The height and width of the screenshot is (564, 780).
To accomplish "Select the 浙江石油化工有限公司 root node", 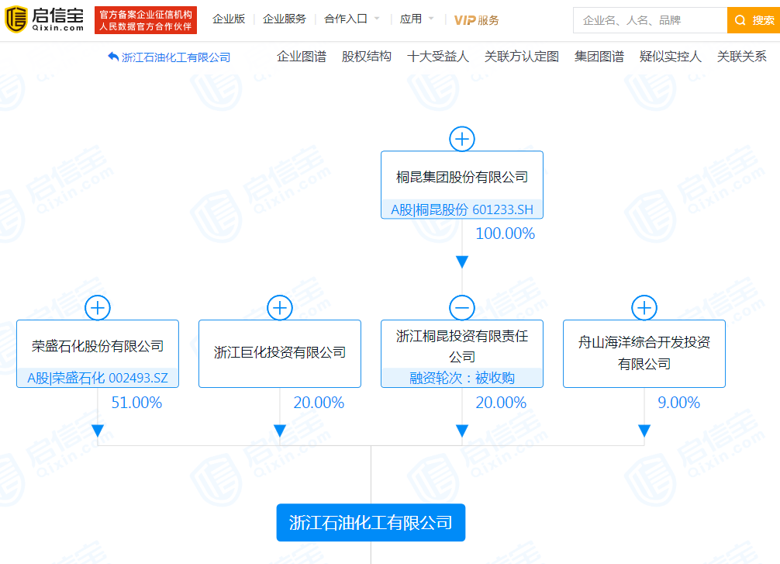I will click(371, 523).
